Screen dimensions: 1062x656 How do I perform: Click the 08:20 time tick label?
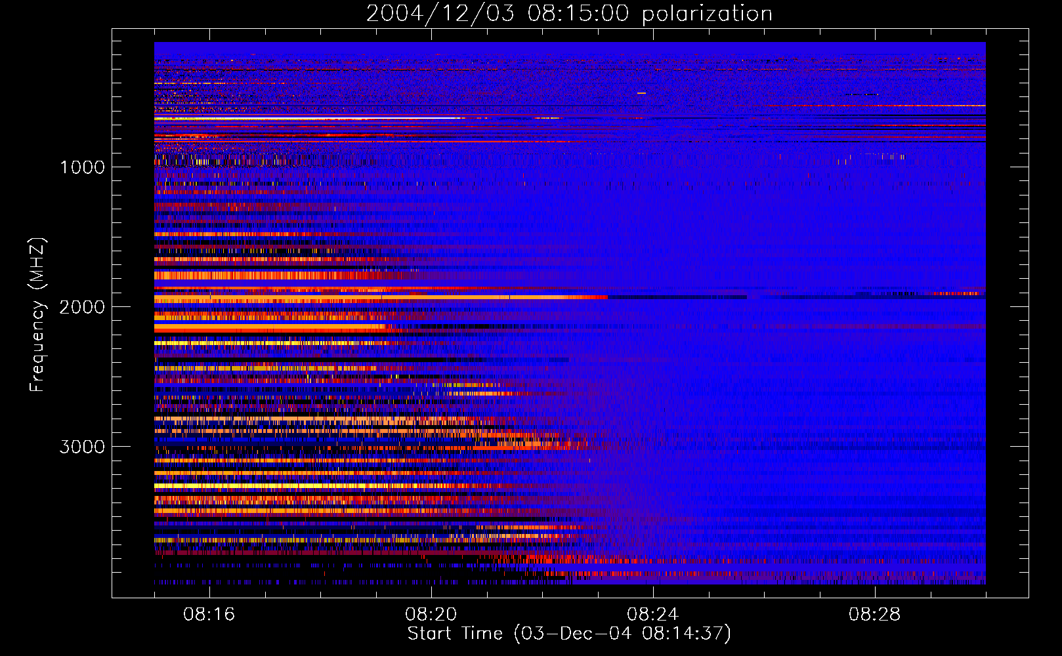(x=431, y=615)
